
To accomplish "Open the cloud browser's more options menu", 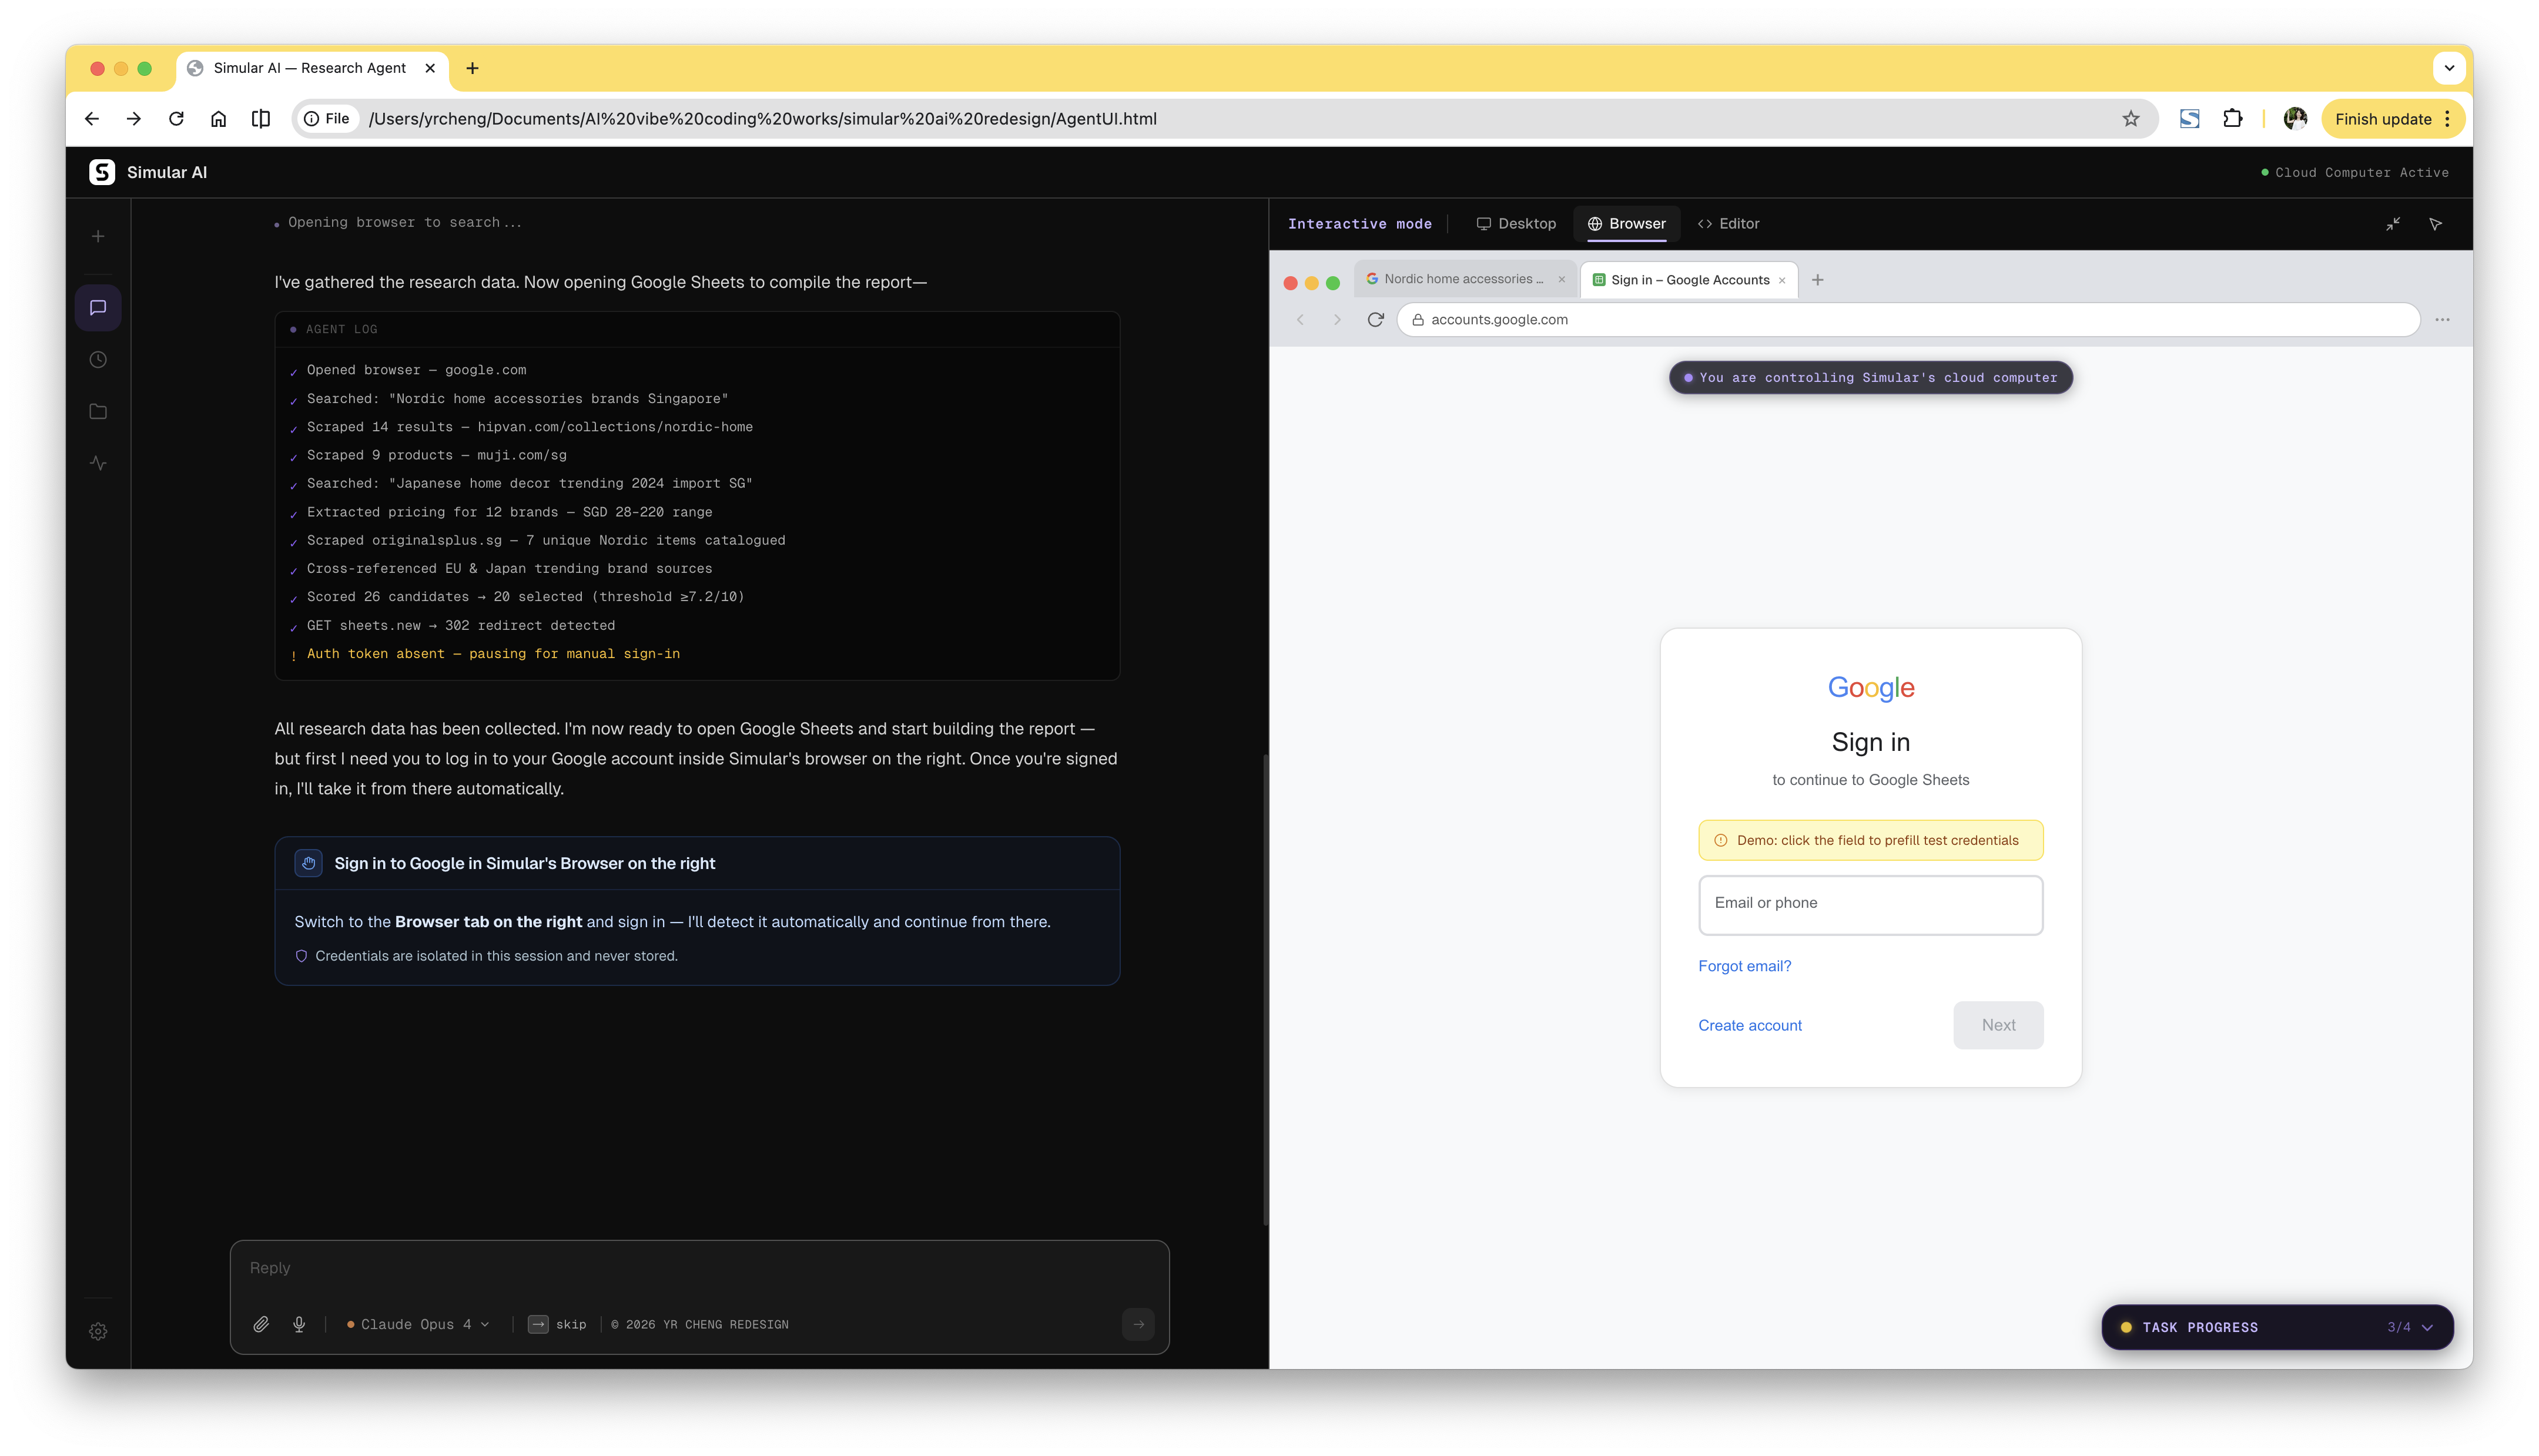I will coord(2443,319).
